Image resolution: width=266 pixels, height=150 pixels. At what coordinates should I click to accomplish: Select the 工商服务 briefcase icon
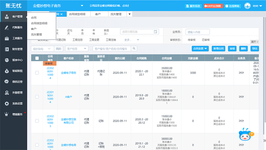pos(7,38)
